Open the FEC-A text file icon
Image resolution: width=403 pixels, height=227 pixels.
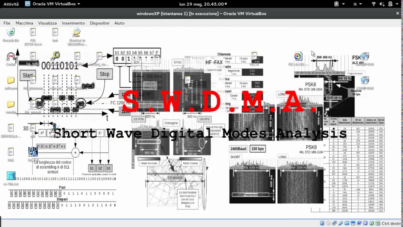(254, 56)
